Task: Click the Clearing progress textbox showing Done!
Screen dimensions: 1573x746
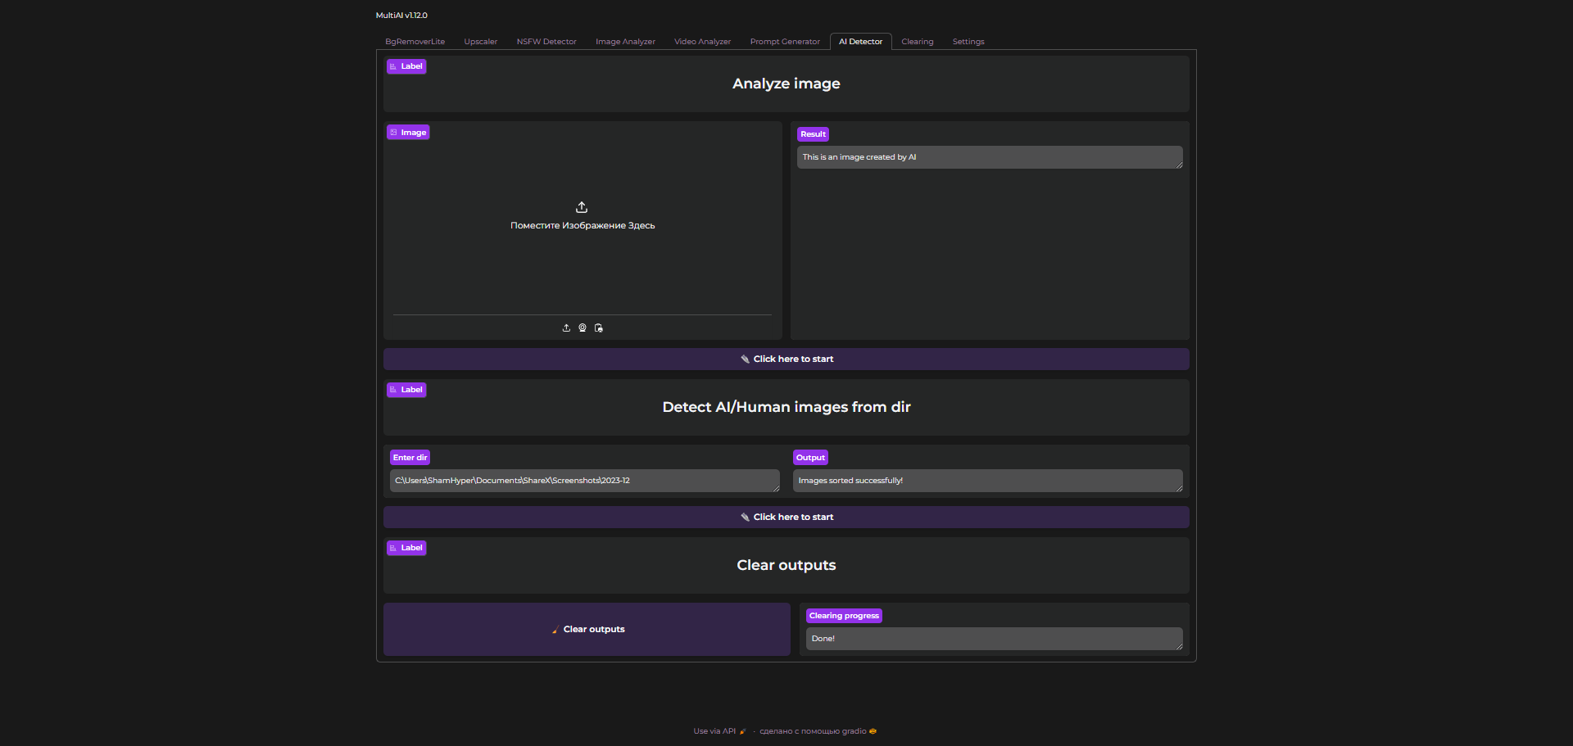Action: click(995, 639)
